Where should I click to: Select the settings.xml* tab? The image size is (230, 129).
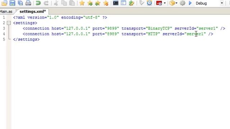33,11
